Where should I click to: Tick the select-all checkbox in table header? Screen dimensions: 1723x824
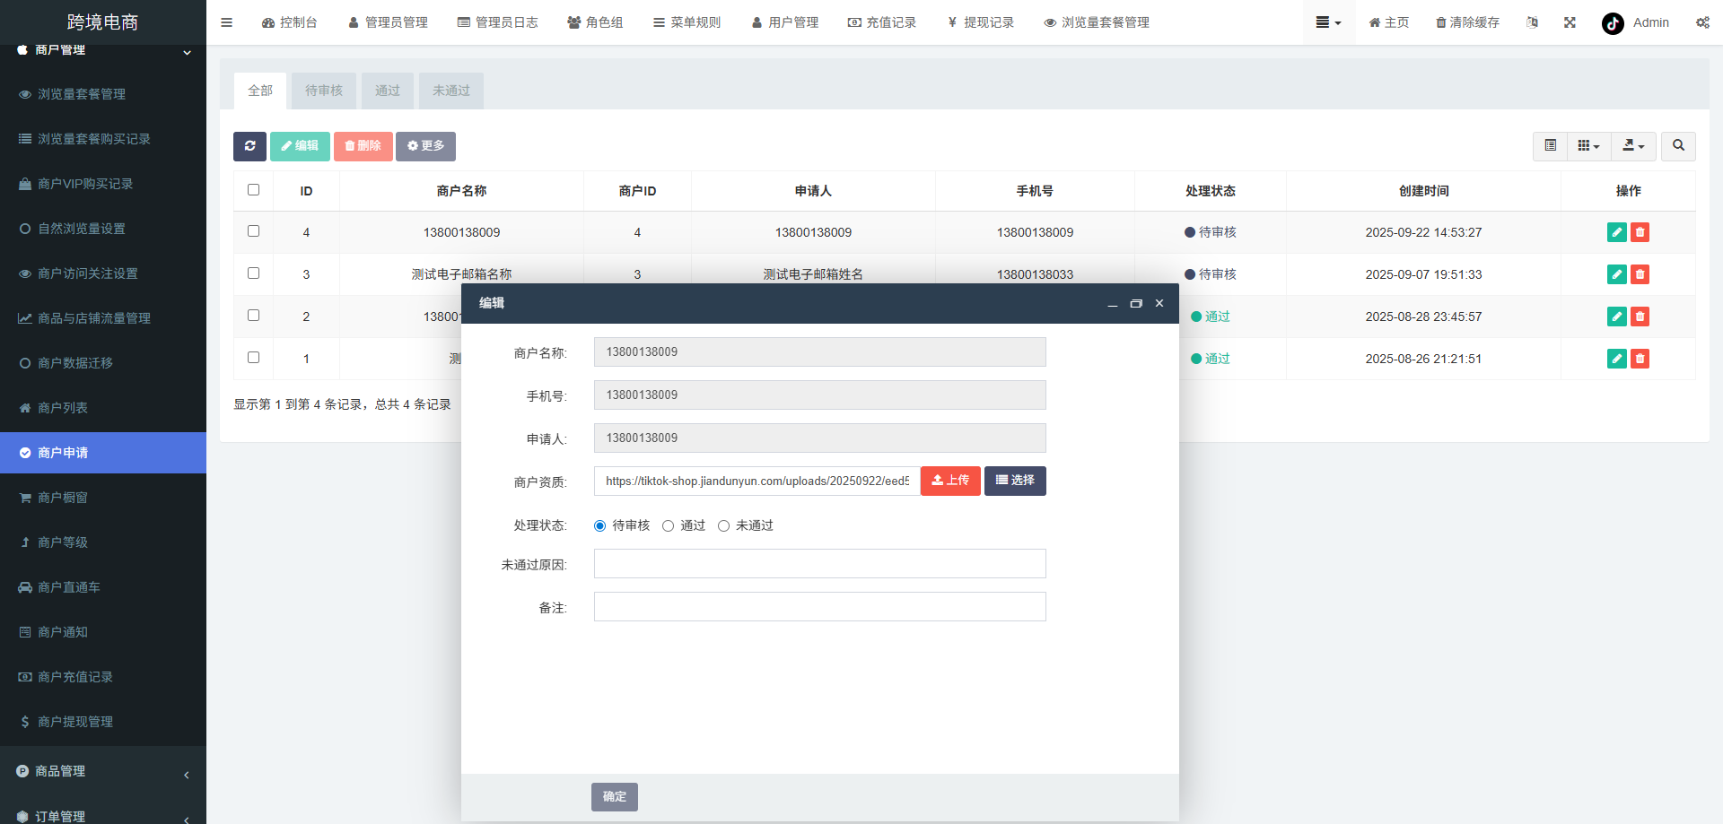[x=253, y=189]
